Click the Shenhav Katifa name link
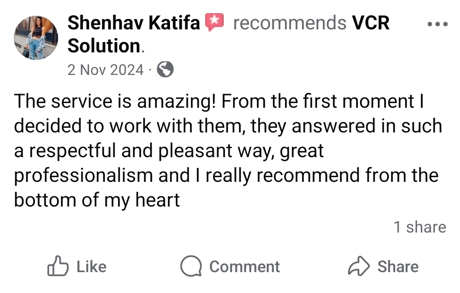This screenshot has height=293, width=460. pyautogui.click(x=134, y=23)
